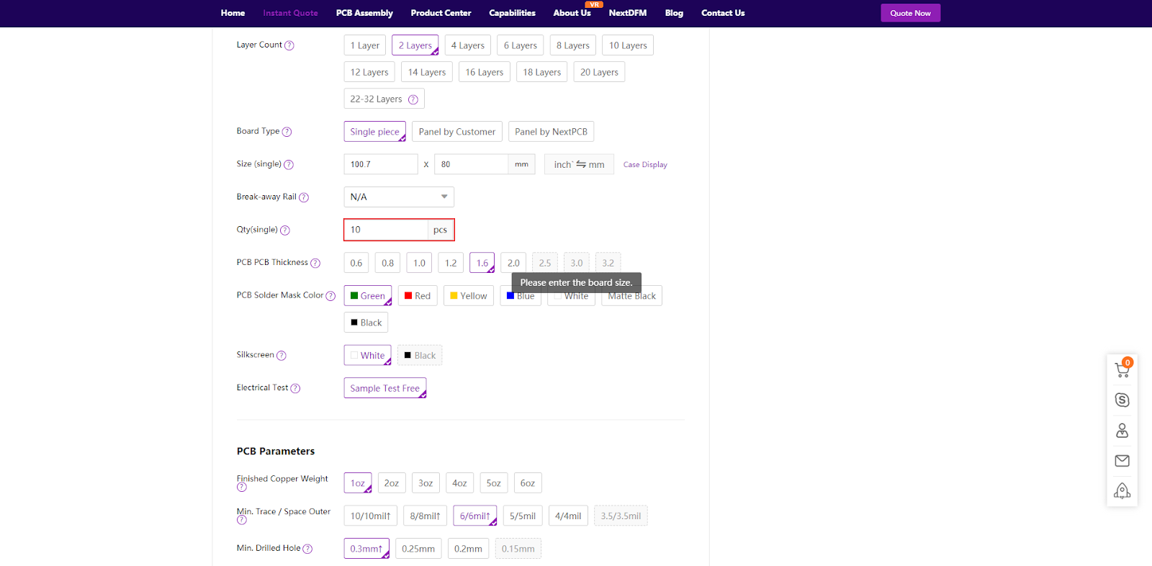Toggle inch to mm unit converter
Screen dimensions: 1152x566
click(579, 165)
